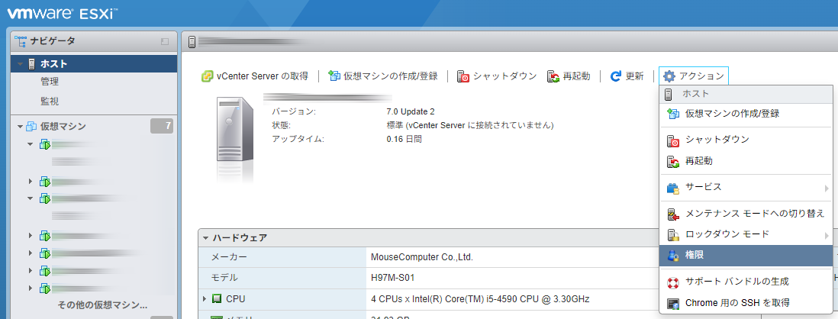
Task: Expand the fourth virtual machine entry
Action: [x=31, y=235]
